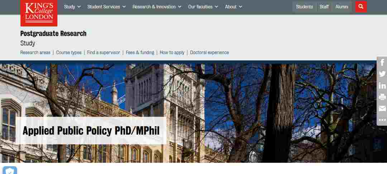Go to Find a supervisor
This screenshot has width=387, height=174.
click(104, 53)
